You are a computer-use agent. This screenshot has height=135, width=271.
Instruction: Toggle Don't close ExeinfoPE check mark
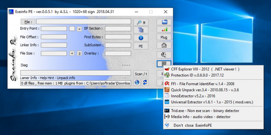[x=167, y=125]
